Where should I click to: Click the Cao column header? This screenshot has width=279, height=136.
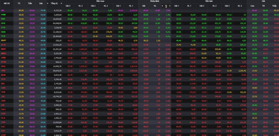coord(252,6)
